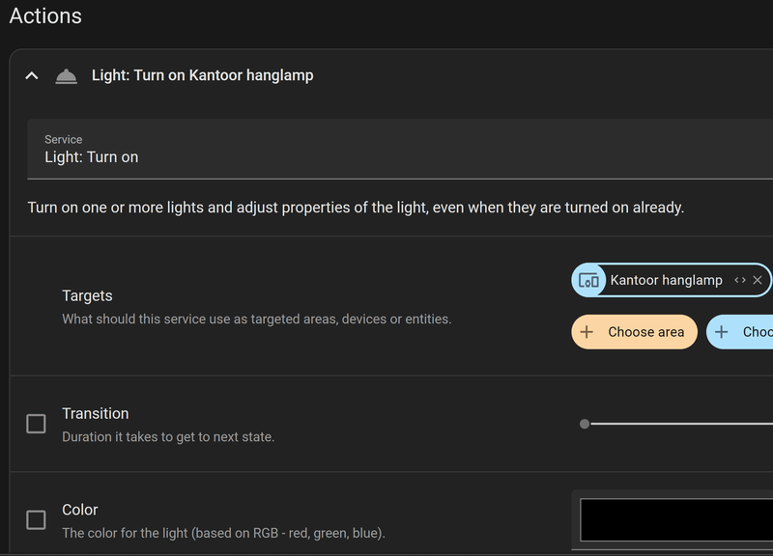This screenshot has height=556, width=773.
Task: Click the Actions heading
Action: [45, 16]
